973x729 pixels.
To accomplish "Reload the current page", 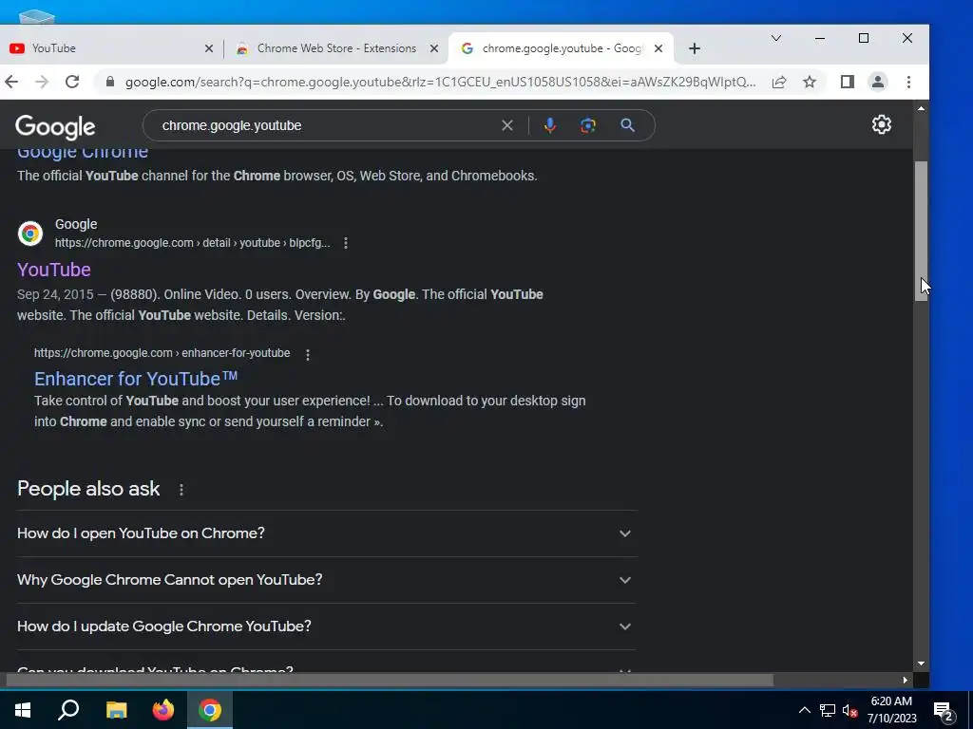I will tap(72, 82).
